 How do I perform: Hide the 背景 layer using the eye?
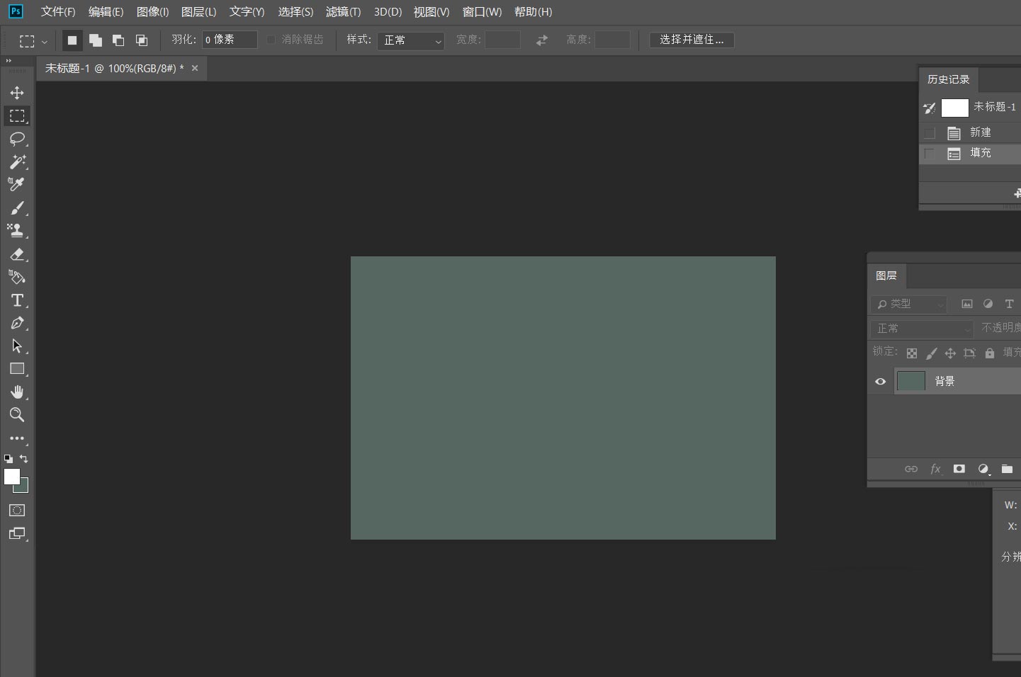[x=881, y=381]
